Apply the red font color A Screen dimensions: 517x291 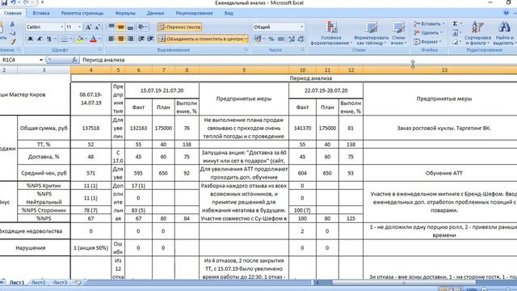94,39
